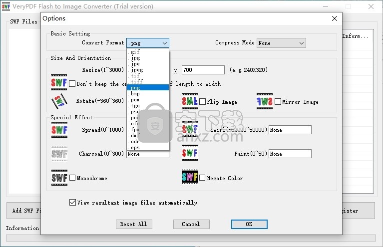This screenshot has height=247, width=383.
Task: Click the Charcoal value field
Action: 148,154
